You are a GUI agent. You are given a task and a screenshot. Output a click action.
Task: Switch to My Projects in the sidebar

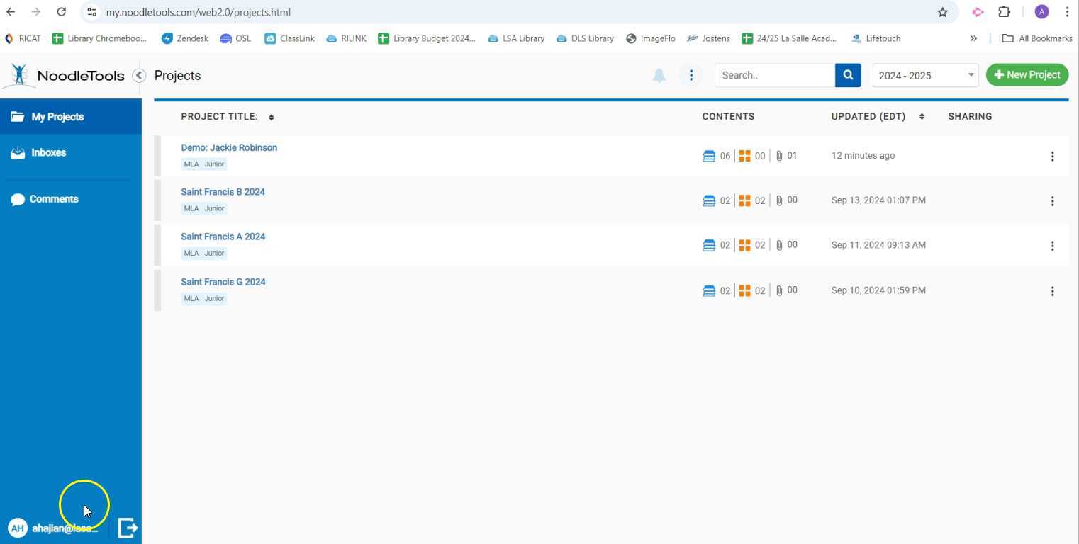57,116
